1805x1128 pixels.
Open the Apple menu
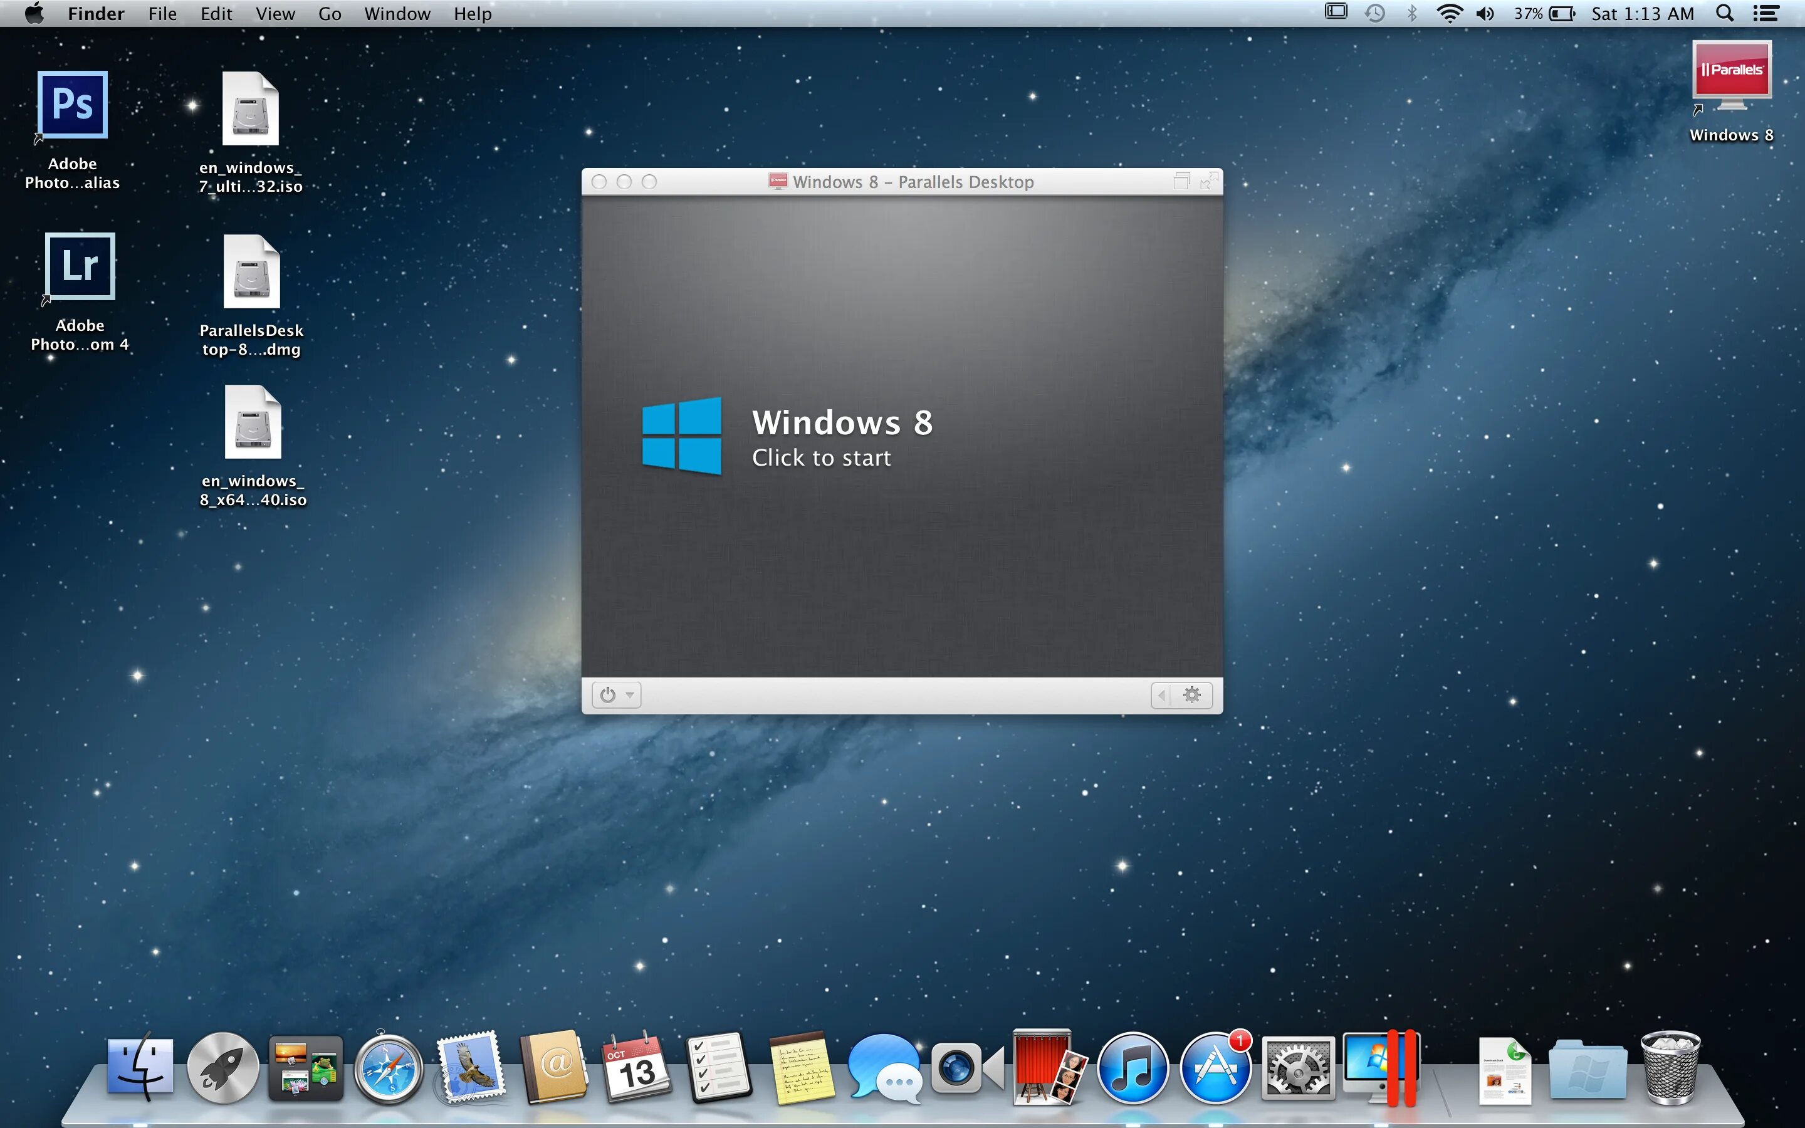pyautogui.click(x=34, y=13)
